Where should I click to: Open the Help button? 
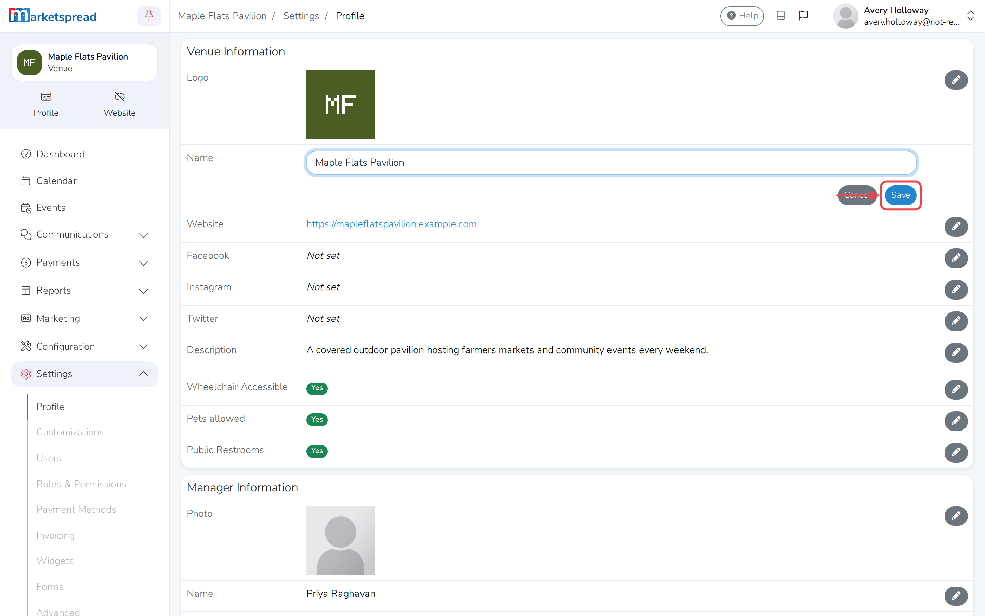pos(742,16)
